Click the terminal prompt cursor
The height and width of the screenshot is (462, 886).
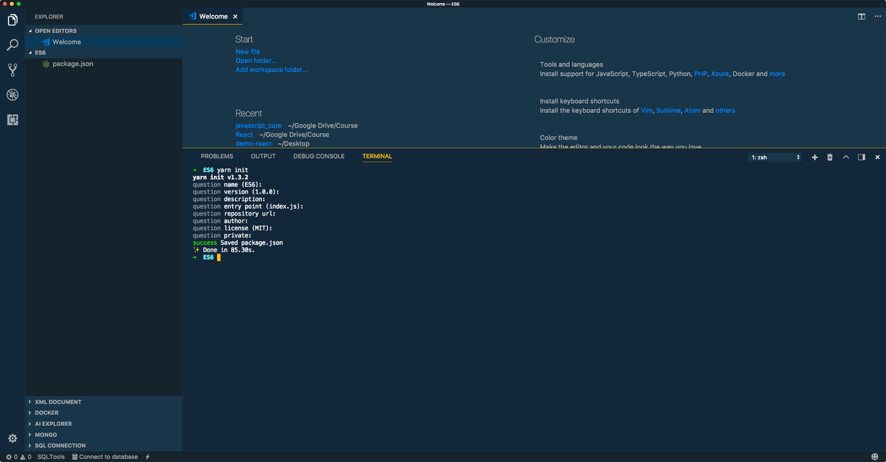[218, 257]
